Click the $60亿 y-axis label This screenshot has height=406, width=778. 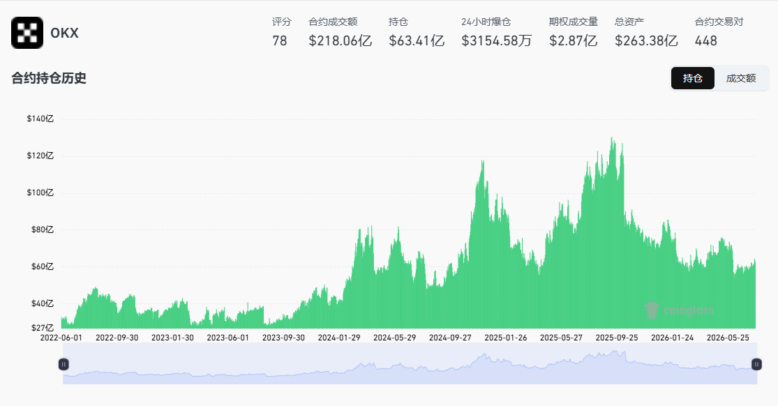pyautogui.click(x=42, y=266)
